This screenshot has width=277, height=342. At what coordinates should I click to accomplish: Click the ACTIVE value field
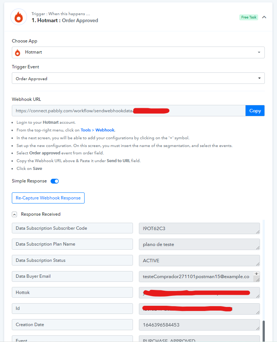(199, 260)
